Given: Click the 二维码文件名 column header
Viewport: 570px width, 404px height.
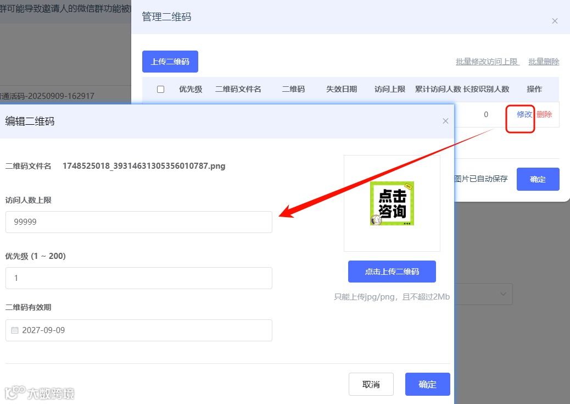Looking at the screenshot, I should coord(238,89).
